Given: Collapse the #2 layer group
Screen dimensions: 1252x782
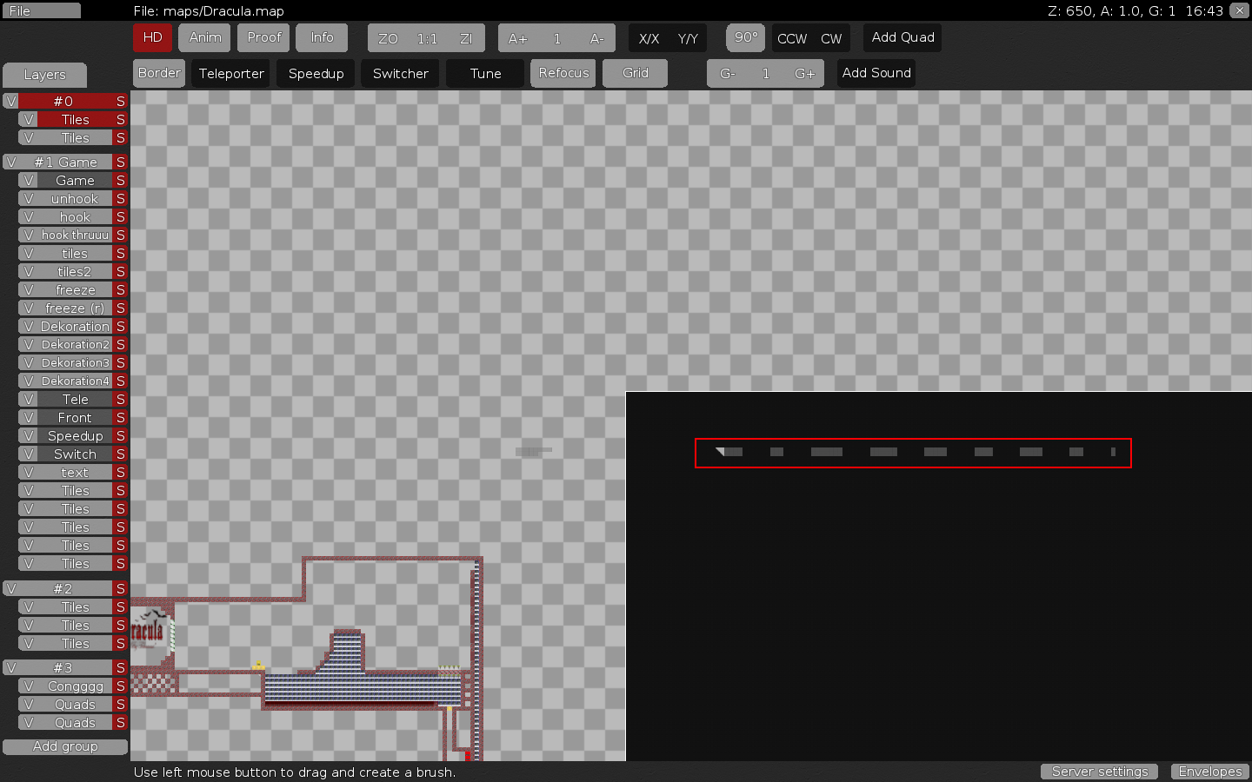Looking at the screenshot, I should pos(64,589).
